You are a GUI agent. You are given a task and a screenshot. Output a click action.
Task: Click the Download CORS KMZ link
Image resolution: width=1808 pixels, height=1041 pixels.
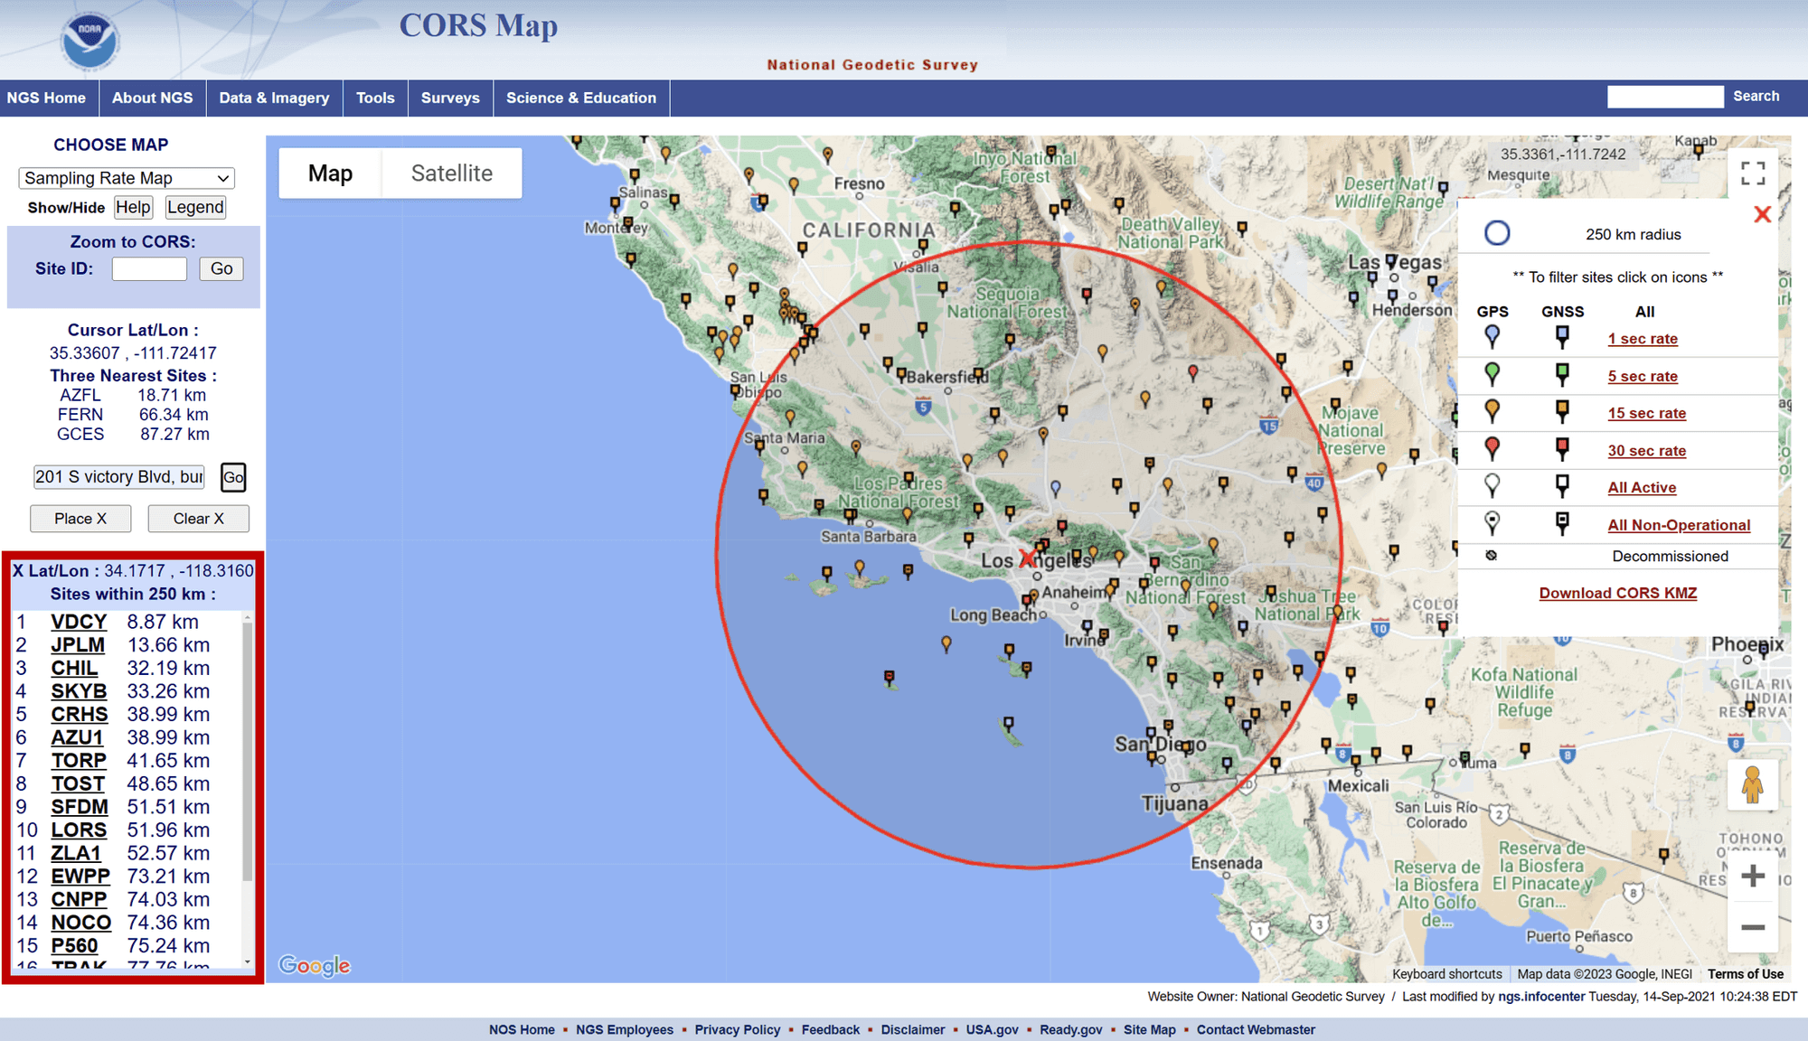[1617, 593]
